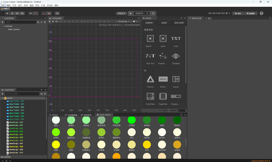The height and width of the screenshot is (162, 272).
Task: Select the Scale transform tool in toolbar
Action: point(17,13)
